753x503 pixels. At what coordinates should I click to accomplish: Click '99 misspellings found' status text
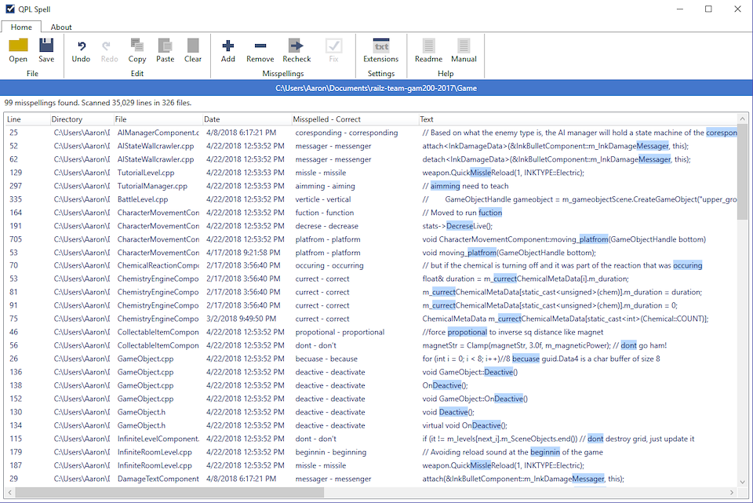(x=42, y=102)
